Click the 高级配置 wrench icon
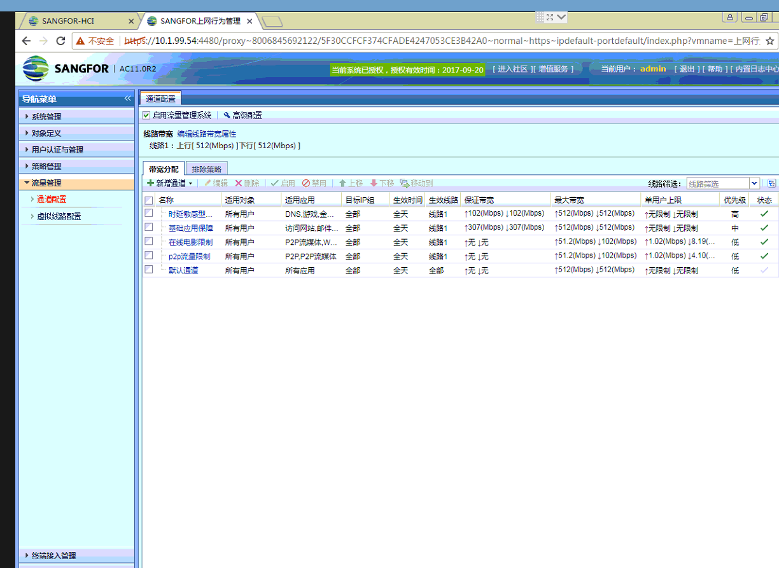The image size is (779, 568). [x=227, y=115]
